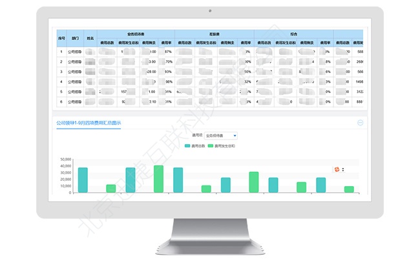
Task: Click the 序号 column header
Action: click(61, 38)
